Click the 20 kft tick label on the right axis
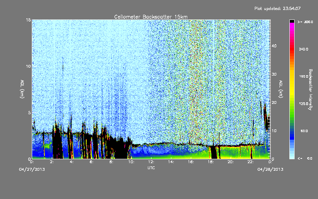The width and height of the screenshot is (318, 199). (274, 103)
